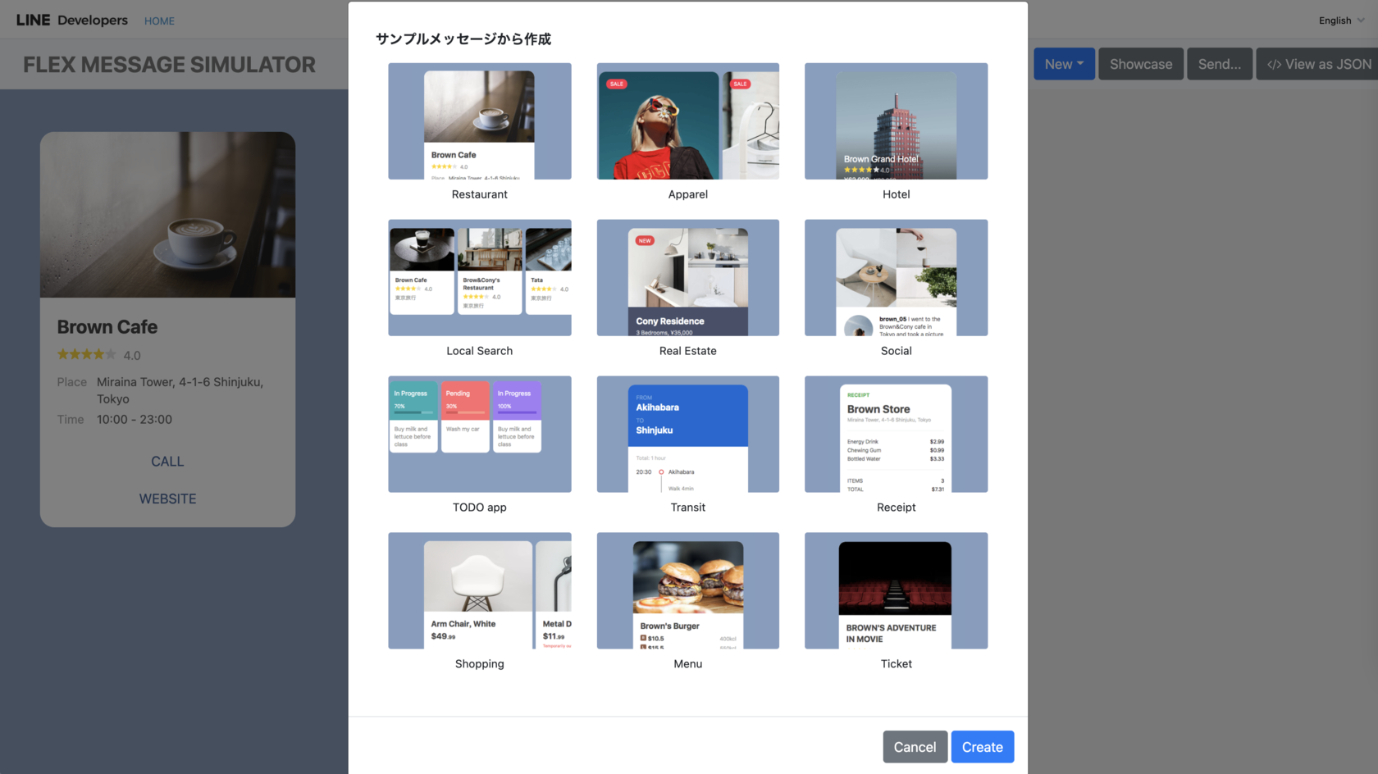Viewport: 1378px width, 774px height.
Task: Select the Apparel sample template
Action: pyautogui.click(x=687, y=121)
